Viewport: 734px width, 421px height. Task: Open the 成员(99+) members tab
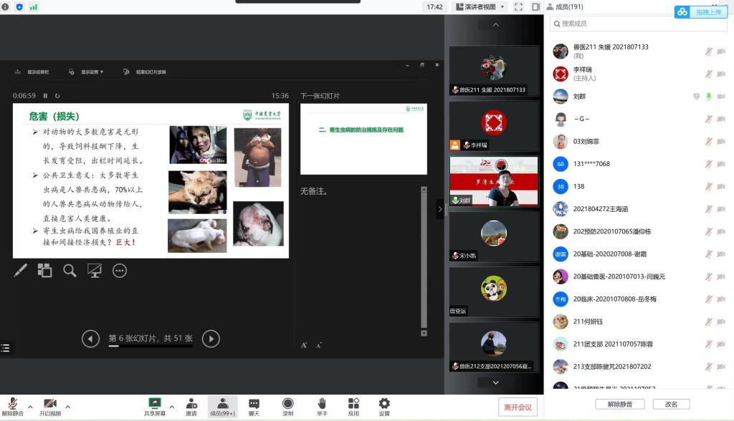tap(223, 406)
